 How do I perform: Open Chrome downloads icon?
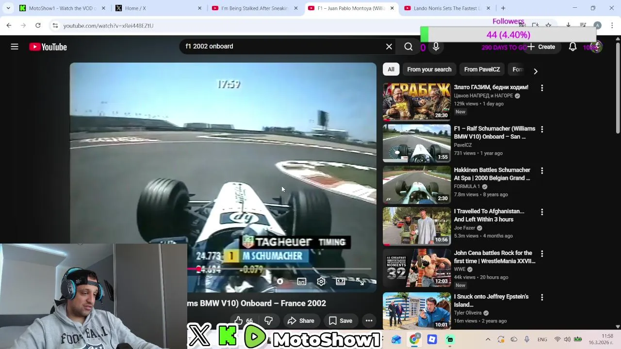pos(568,25)
